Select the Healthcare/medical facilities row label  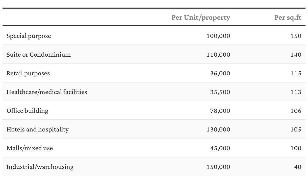click(x=47, y=92)
